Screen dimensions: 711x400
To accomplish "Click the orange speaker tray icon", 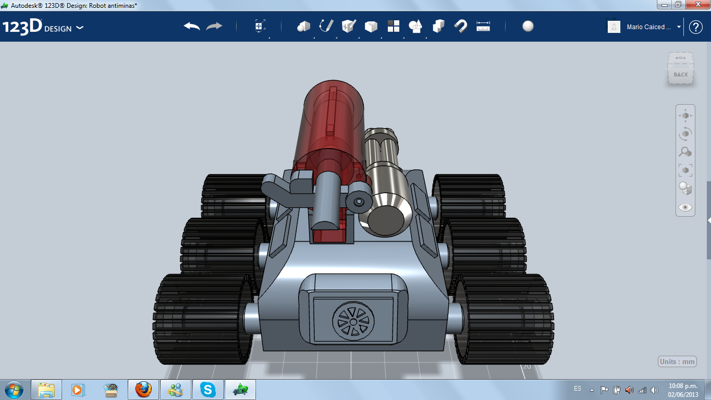I will tap(629, 390).
